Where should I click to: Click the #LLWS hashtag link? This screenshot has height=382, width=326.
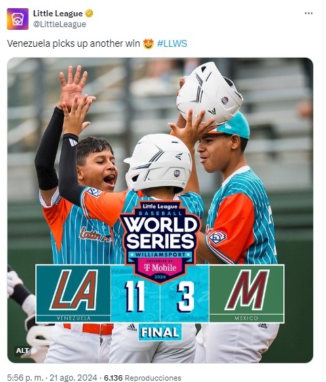coord(172,43)
